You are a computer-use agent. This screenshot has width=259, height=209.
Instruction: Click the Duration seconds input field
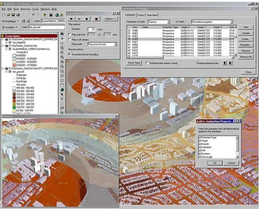point(92,29)
